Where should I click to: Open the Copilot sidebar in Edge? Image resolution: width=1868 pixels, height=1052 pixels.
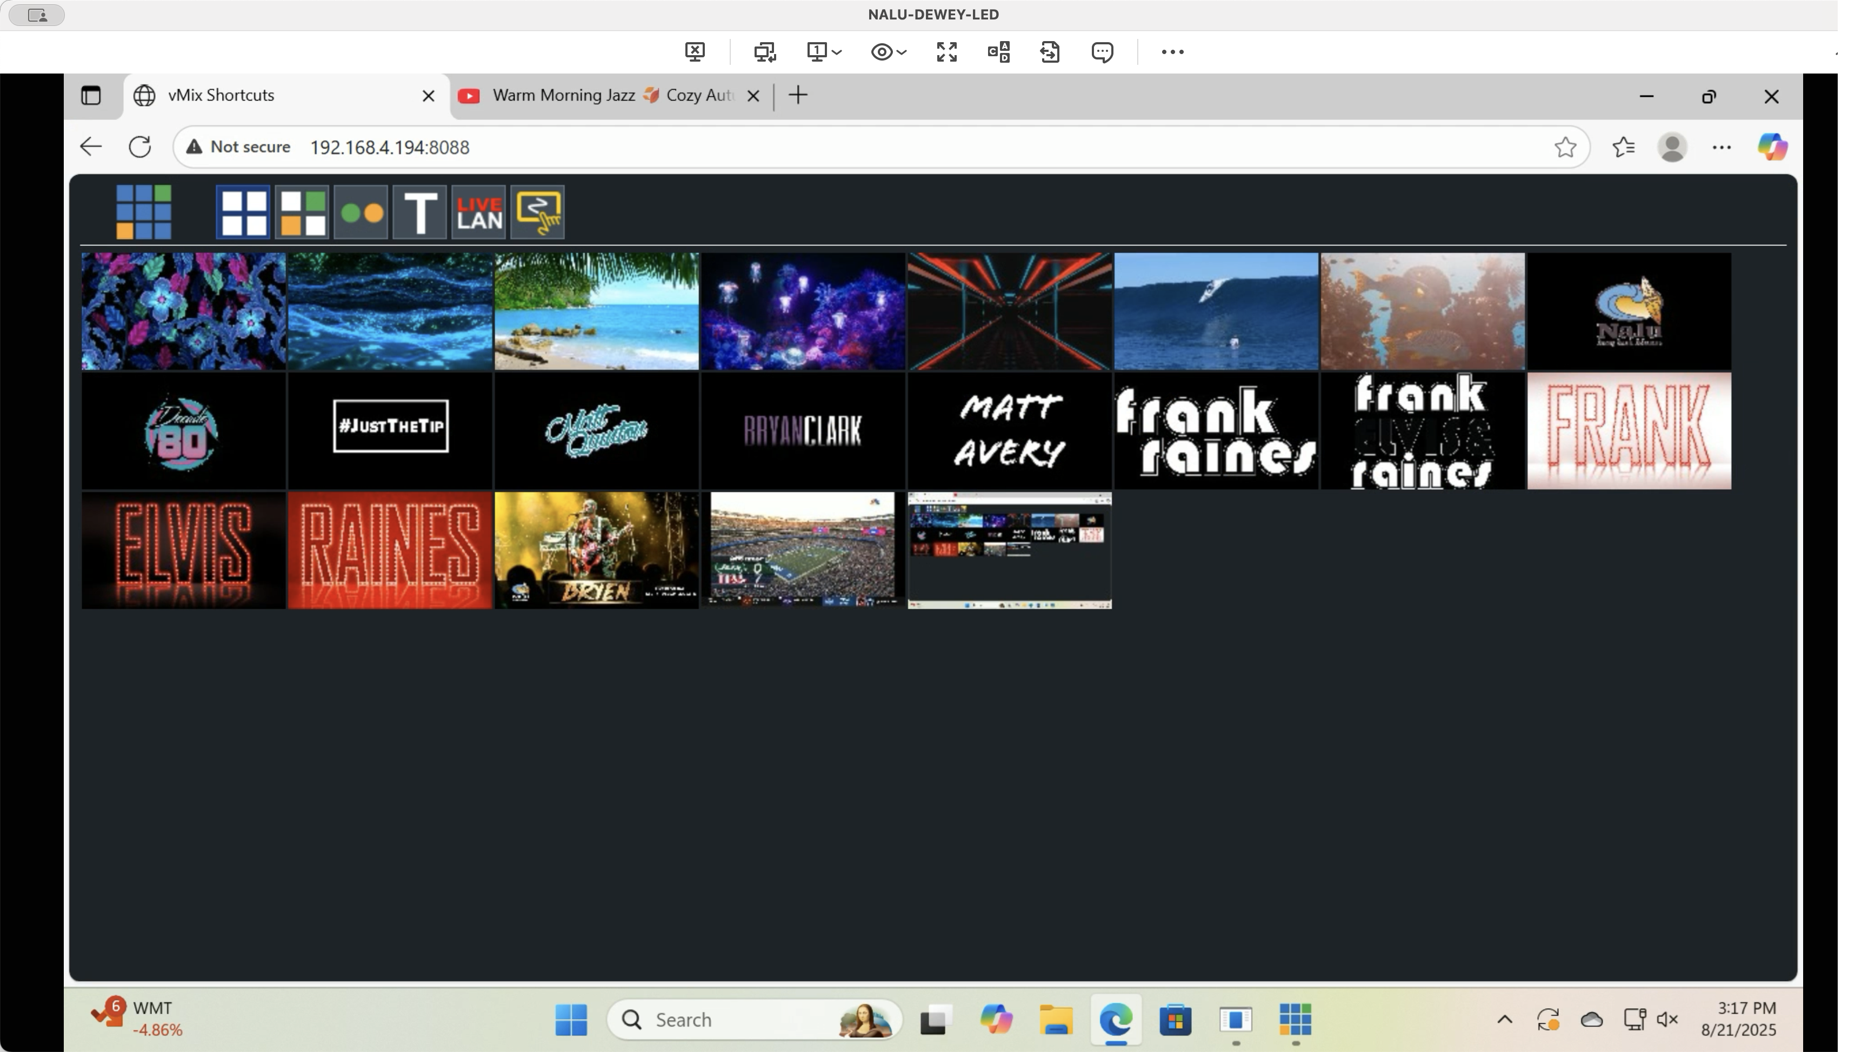(1772, 147)
